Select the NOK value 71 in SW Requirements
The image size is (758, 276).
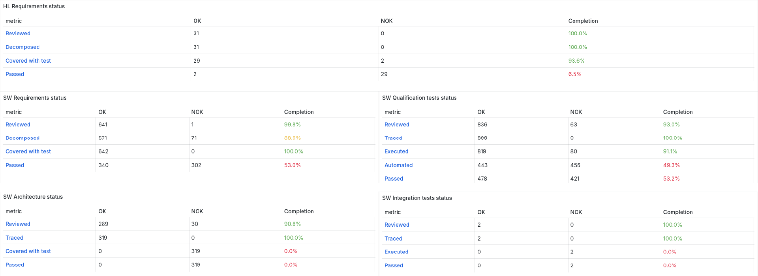click(194, 138)
